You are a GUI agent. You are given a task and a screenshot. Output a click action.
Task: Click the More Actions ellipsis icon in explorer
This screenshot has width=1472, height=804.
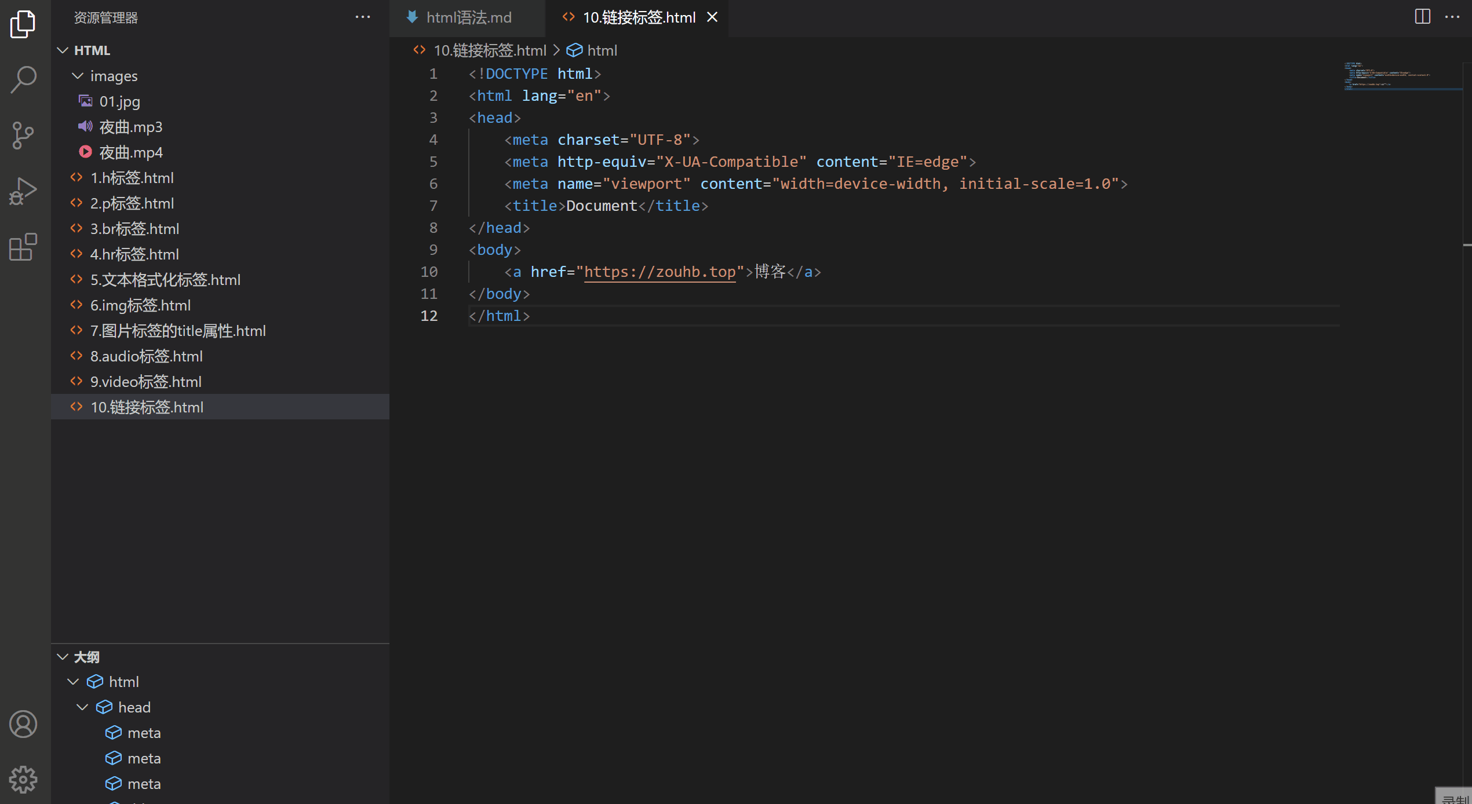(363, 16)
